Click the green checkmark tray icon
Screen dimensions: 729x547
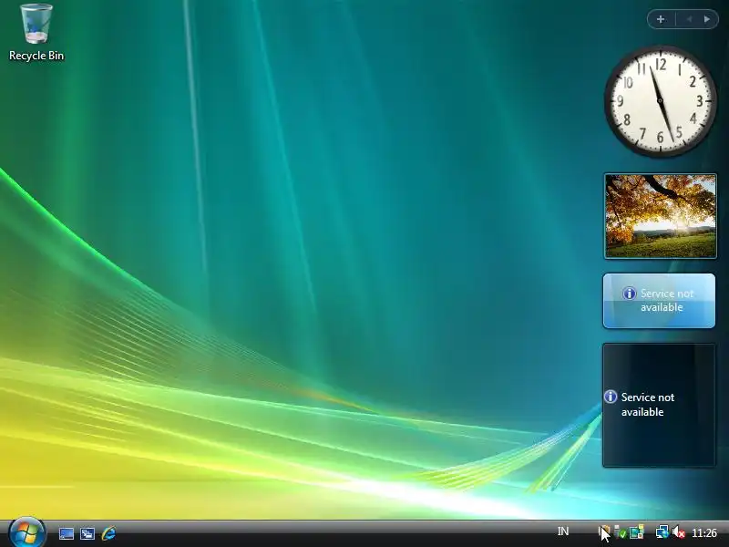pyautogui.click(x=620, y=532)
